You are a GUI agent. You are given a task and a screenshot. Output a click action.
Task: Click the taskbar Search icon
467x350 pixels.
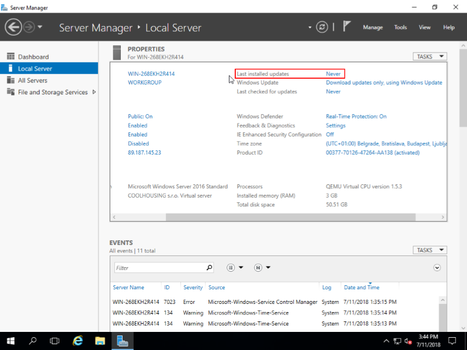coord(33,341)
